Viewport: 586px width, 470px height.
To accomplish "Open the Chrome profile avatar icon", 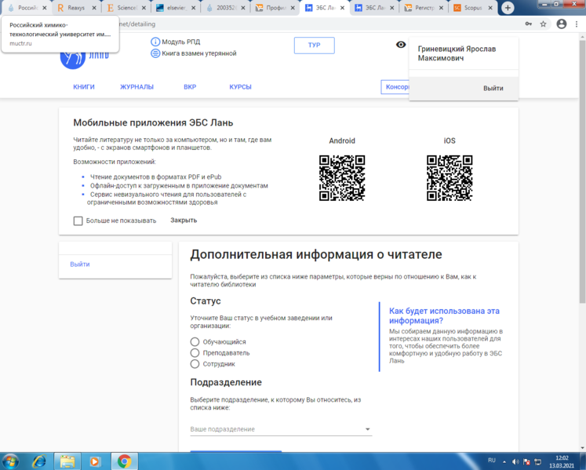I will point(562,24).
